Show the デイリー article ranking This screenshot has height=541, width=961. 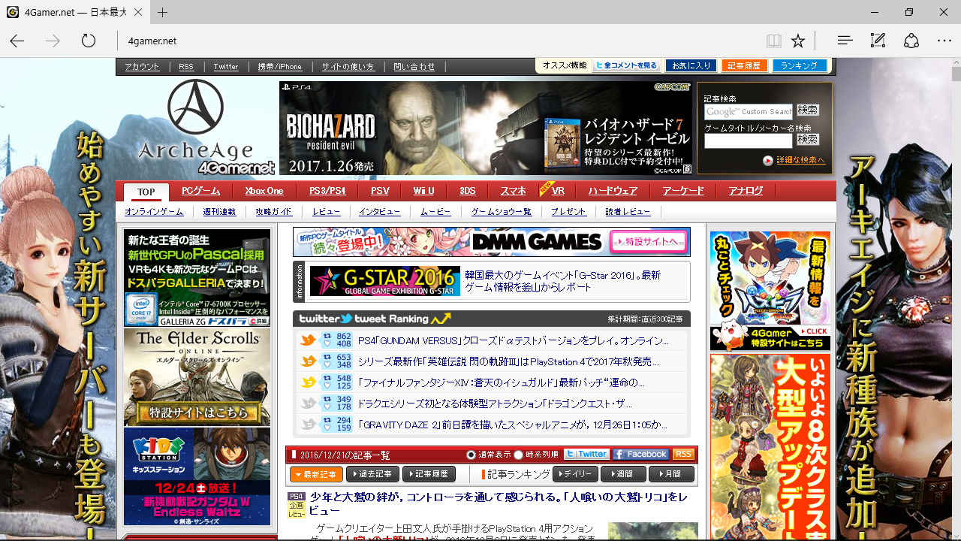click(x=575, y=474)
